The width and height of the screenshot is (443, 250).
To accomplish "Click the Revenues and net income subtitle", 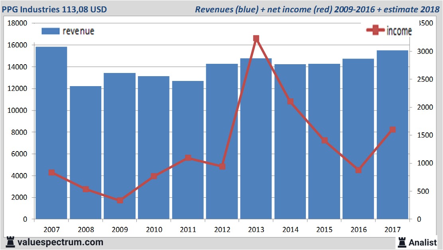I will click(317, 9).
